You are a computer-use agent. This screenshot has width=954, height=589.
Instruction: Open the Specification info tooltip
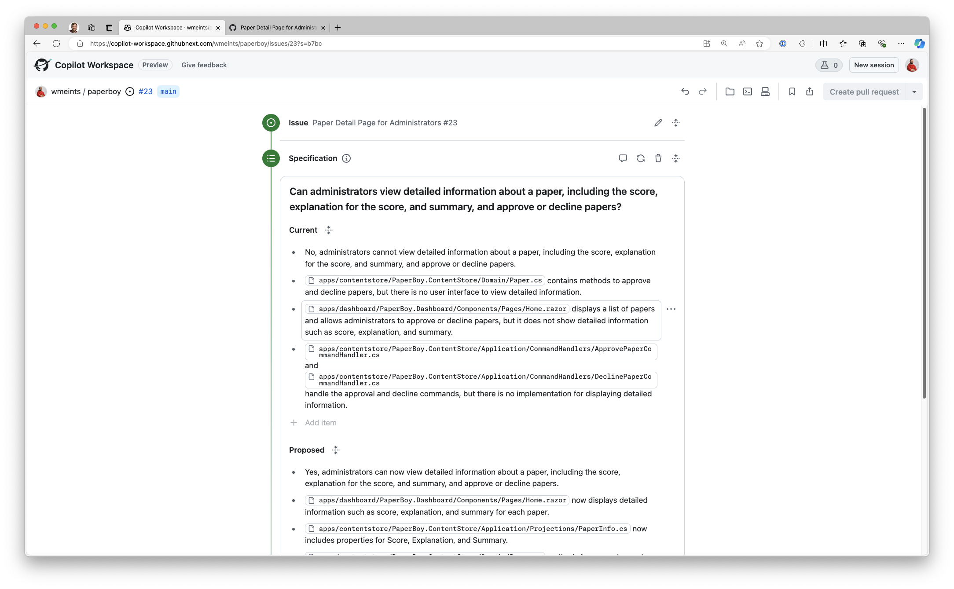click(x=345, y=158)
